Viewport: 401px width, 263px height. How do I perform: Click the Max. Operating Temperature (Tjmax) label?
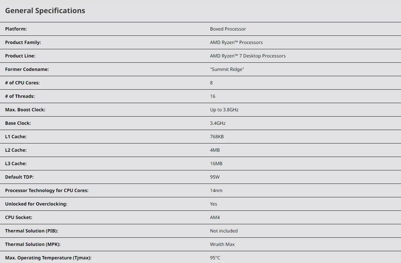pyautogui.click(x=48, y=258)
